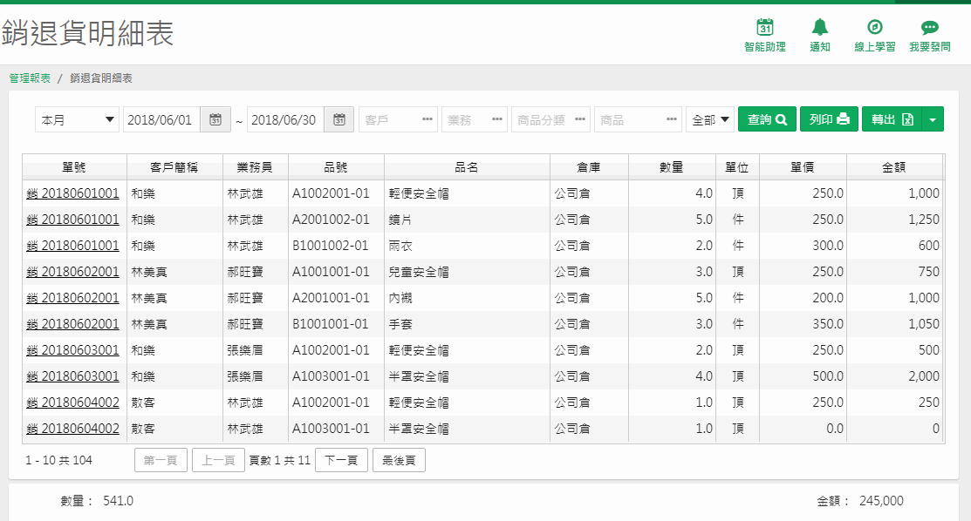Viewport: 971px width, 521px height.
Task: Click the 業務員 column header
Action: point(255,167)
